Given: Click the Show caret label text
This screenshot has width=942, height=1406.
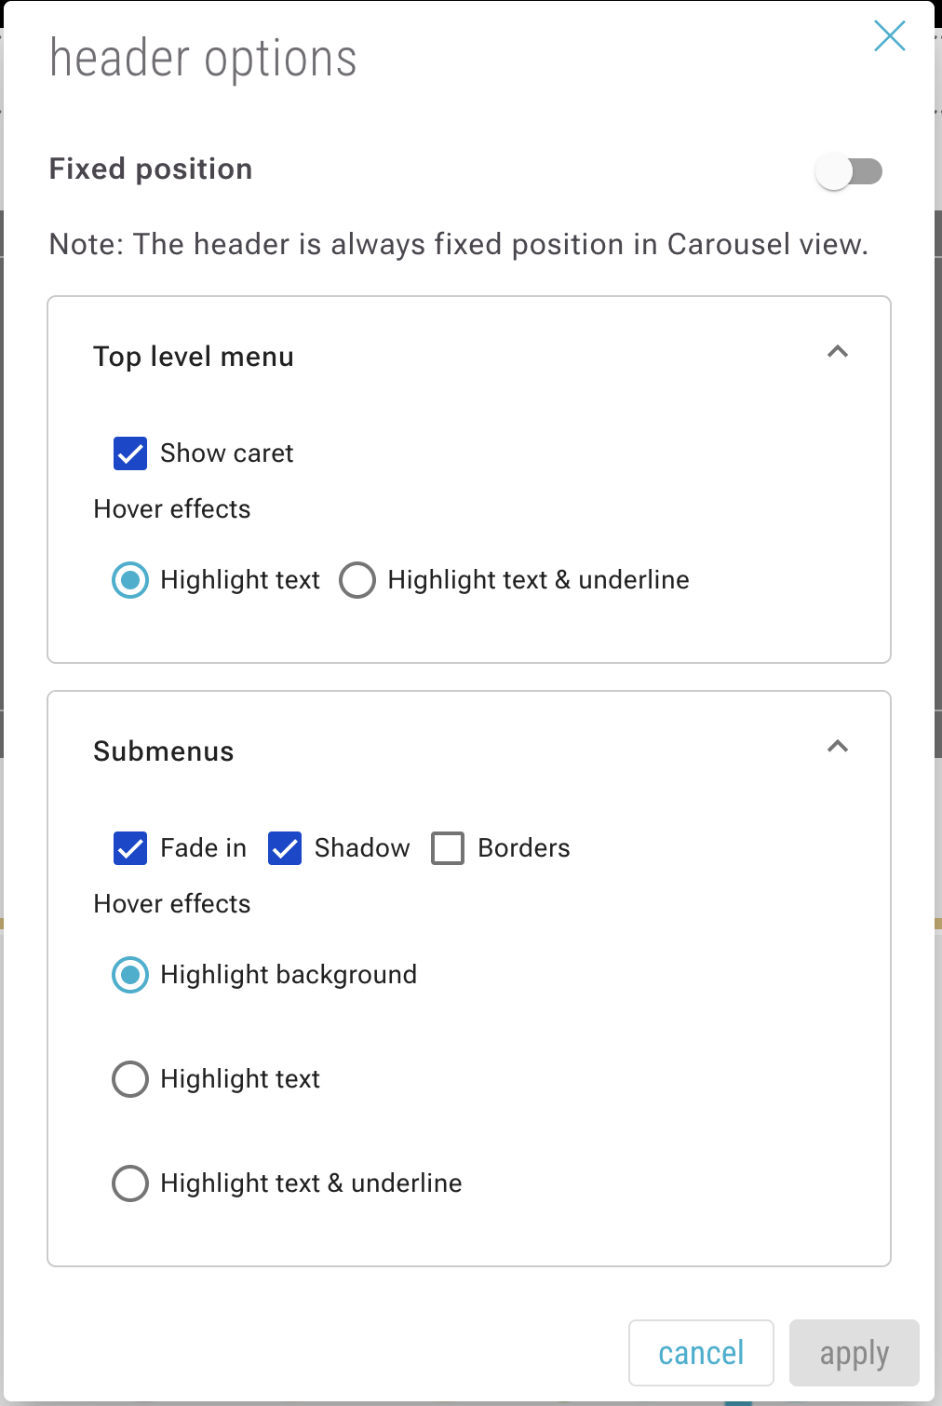Looking at the screenshot, I should [x=226, y=453].
